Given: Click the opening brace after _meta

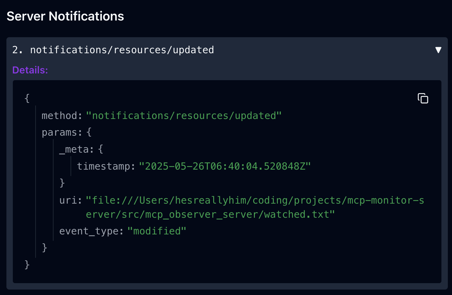Looking at the screenshot, I should point(101,149).
